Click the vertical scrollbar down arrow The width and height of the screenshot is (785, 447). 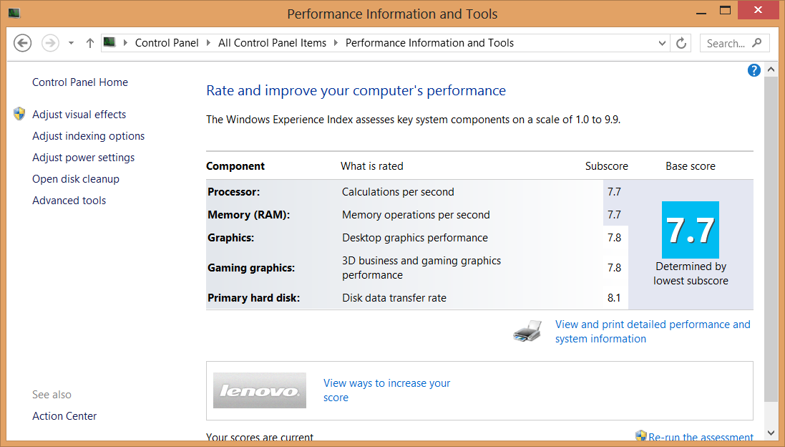(771, 433)
